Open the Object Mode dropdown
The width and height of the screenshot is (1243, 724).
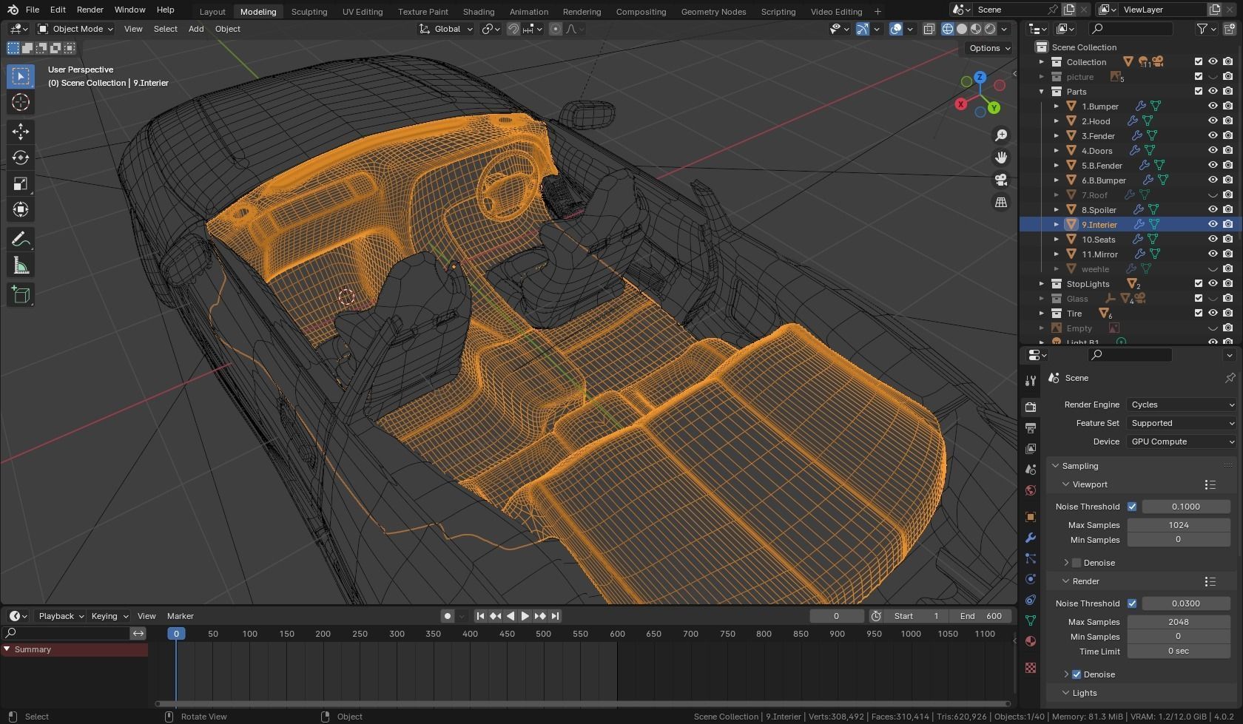(x=75, y=29)
